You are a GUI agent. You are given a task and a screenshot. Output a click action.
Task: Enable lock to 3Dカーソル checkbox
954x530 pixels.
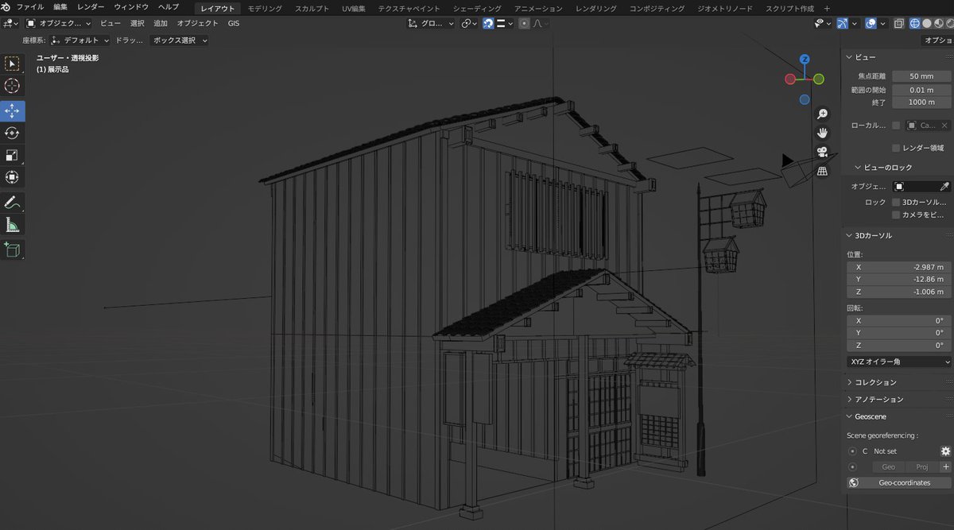[897, 202]
